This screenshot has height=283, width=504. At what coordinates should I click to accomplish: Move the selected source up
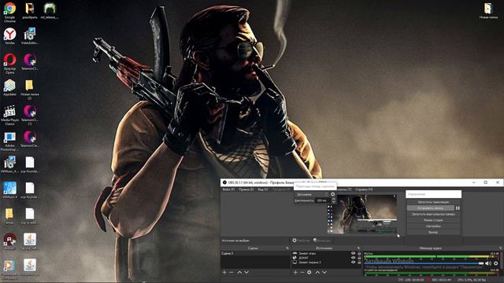pos(317,273)
